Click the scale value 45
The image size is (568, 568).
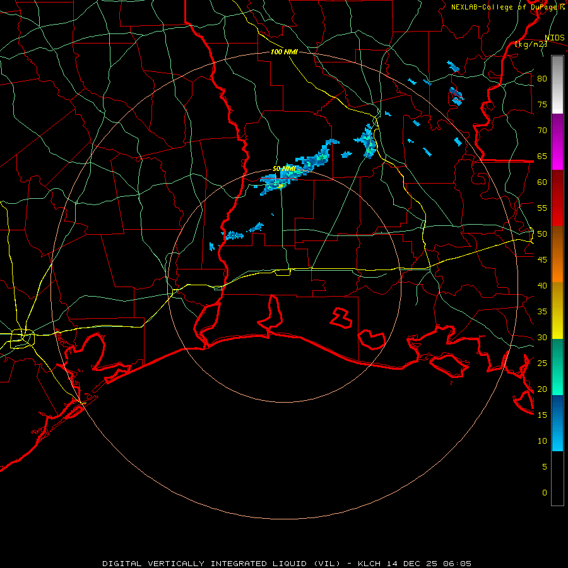tap(542, 260)
